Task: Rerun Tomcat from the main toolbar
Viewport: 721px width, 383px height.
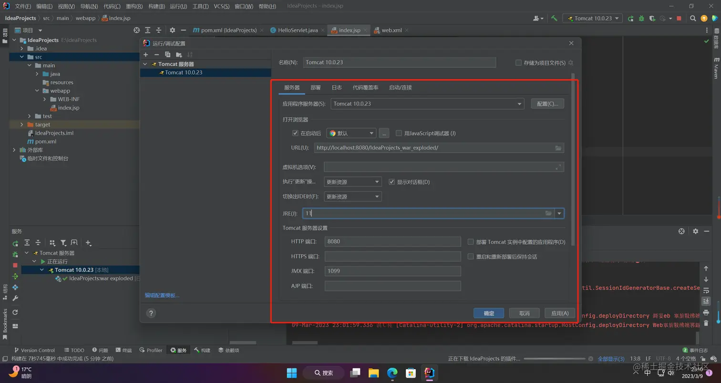Action: [x=631, y=18]
